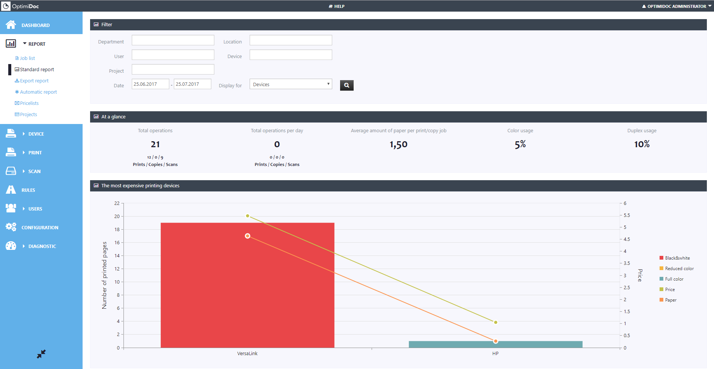714x369 pixels.
Task: Click the Report bar chart icon
Action: coord(11,43)
